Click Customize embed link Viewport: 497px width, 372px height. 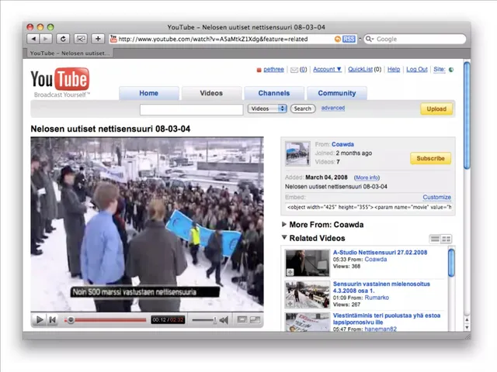point(436,197)
